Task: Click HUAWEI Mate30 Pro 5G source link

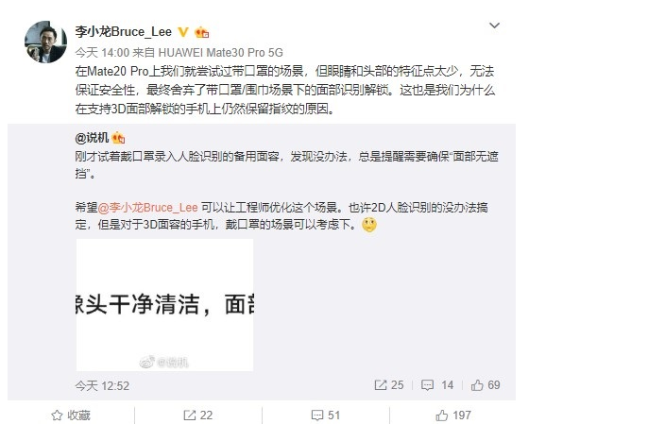Action: point(220,53)
